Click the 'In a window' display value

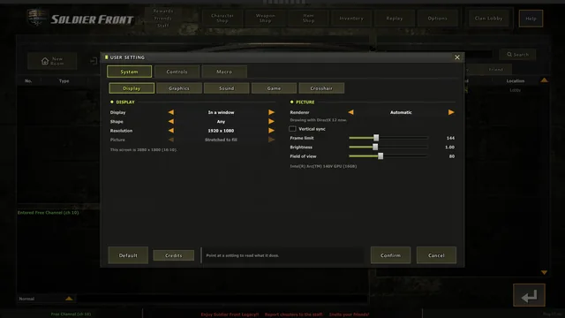click(221, 112)
